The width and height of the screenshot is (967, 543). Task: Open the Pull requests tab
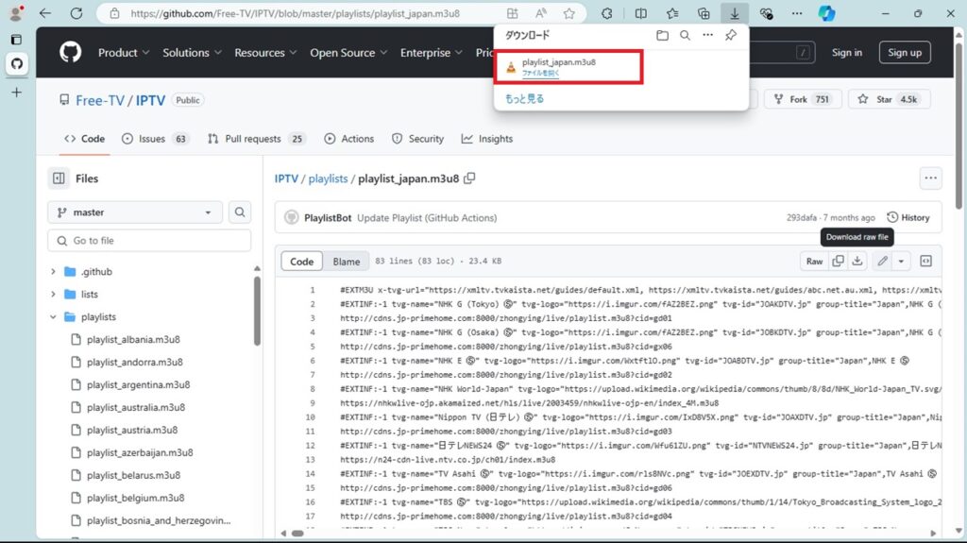[255, 139]
